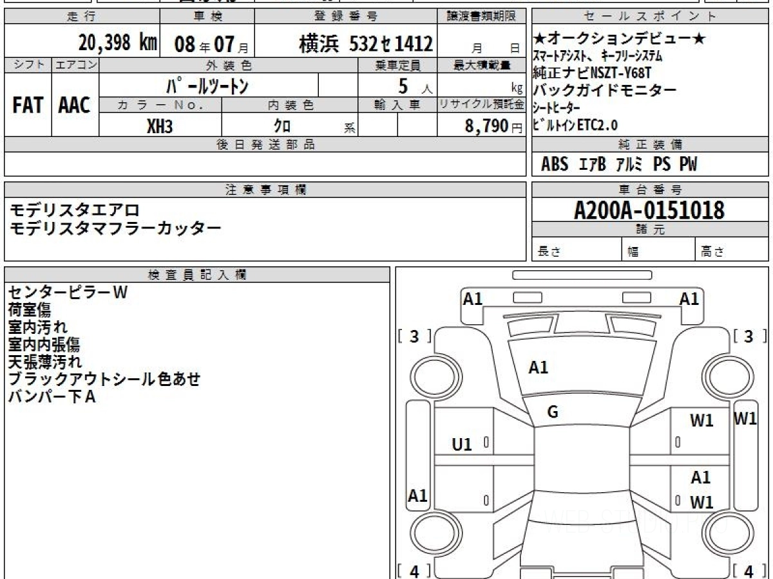Click the 譲渡書類期限 header
This screenshot has height=579, width=773.
tap(482, 17)
